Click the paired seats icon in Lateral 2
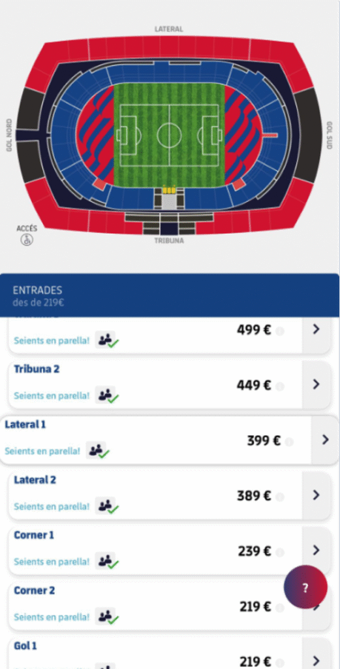Image resolution: width=340 pixels, height=669 pixels. 106,506
